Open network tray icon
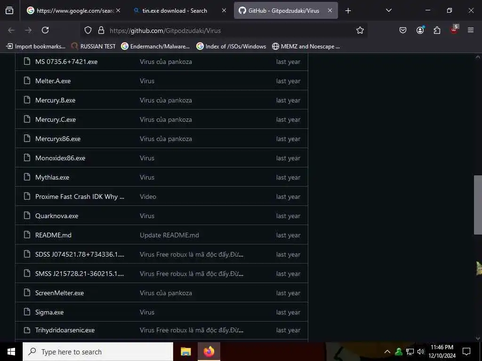Screen dimensions: 482x361 click(x=410, y=352)
